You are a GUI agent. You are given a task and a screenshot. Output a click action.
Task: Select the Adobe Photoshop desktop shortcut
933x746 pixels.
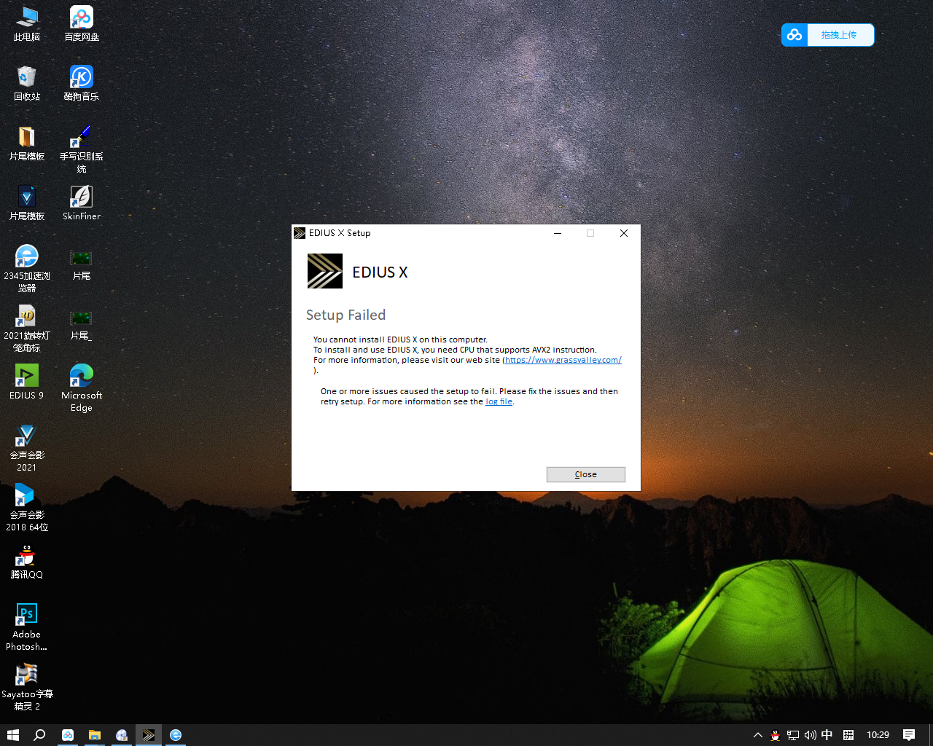[27, 627]
